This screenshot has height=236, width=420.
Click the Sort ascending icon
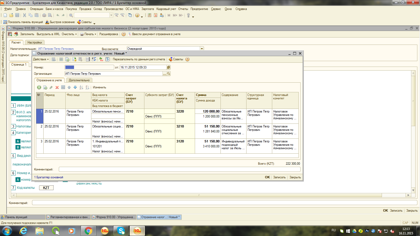pyautogui.click(x=81, y=87)
